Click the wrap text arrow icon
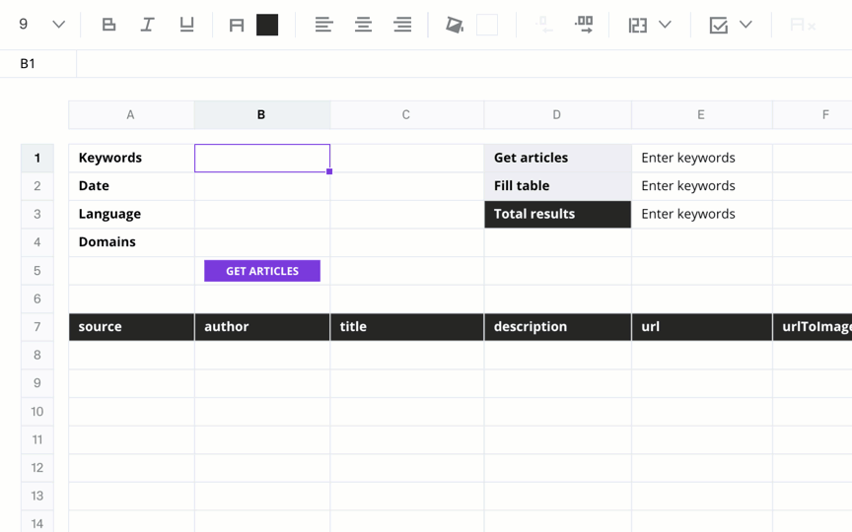This screenshot has height=532, width=852. tap(584, 25)
